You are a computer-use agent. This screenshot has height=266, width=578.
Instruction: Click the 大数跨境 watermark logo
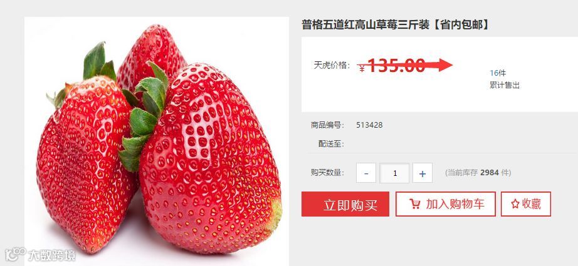tap(41, 254)
